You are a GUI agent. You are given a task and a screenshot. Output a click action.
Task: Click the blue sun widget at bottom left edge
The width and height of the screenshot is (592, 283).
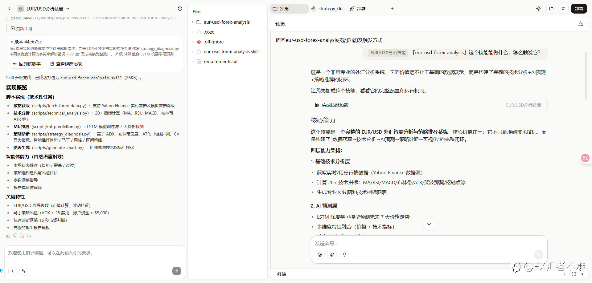coord(1,271)
